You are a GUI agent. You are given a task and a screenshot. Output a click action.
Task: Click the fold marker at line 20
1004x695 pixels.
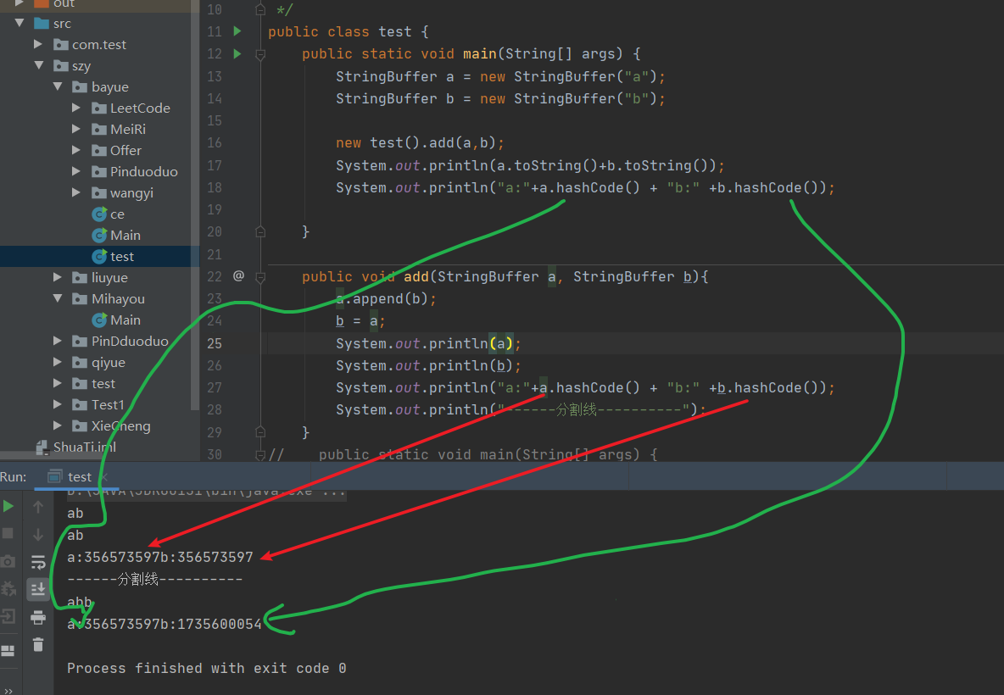point(260,231)
